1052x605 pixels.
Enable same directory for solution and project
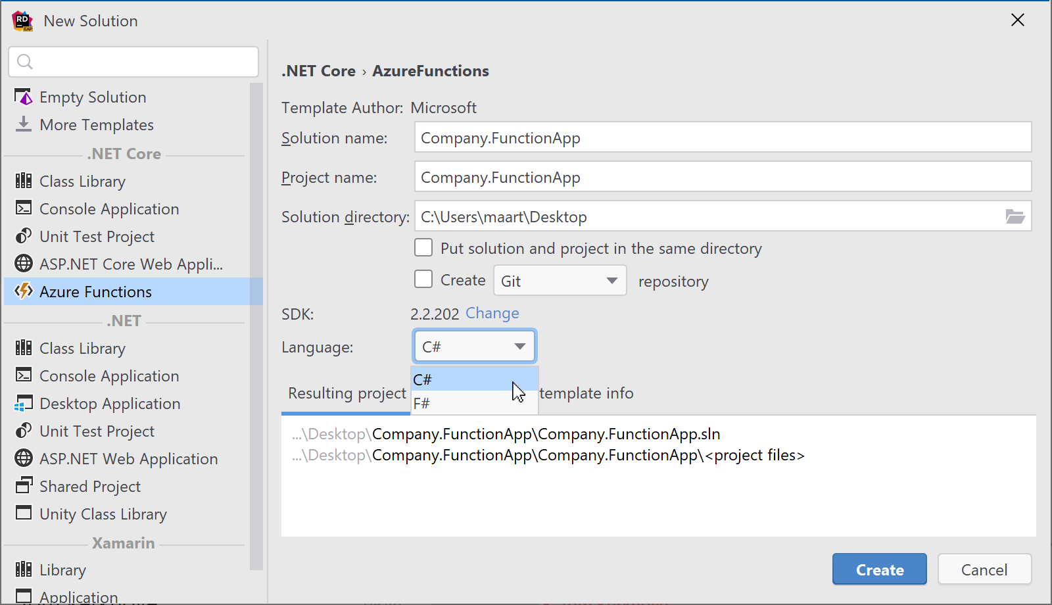(423, 248)
